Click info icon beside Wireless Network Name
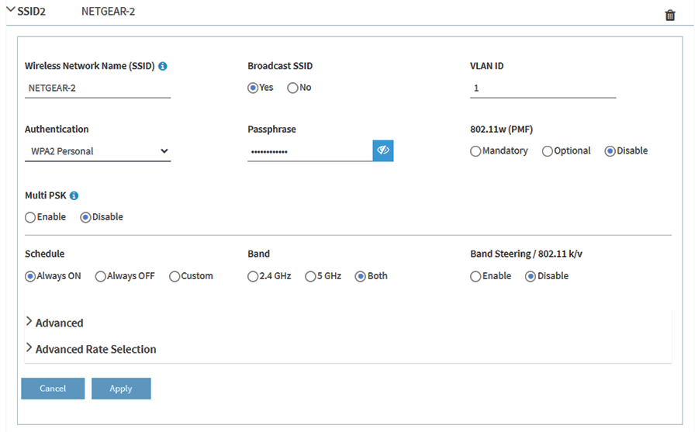Screen dimensions: 698x432 163,67
